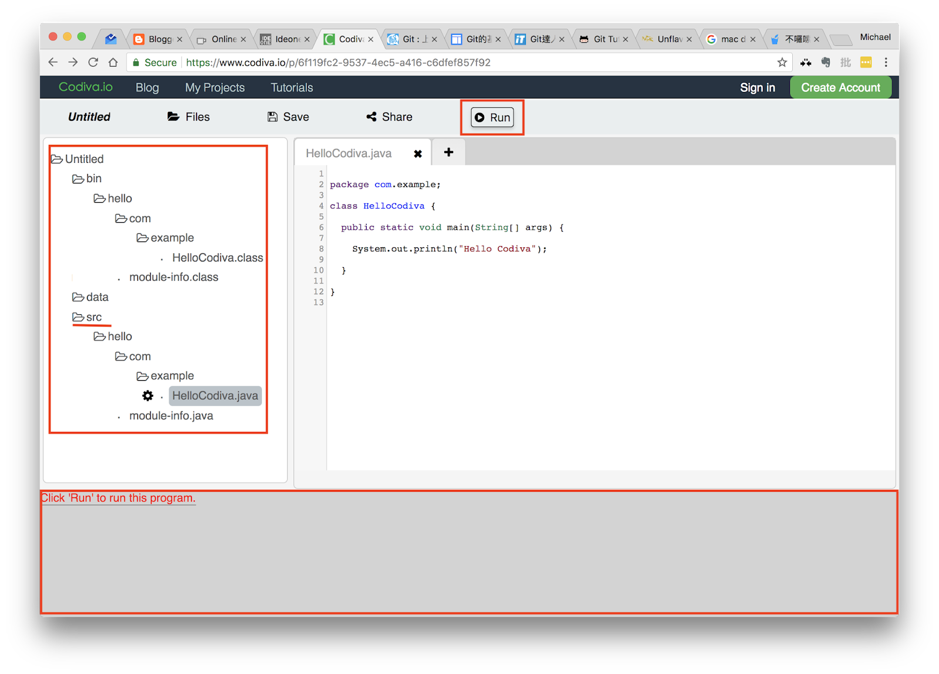Click the green Secure padlock icon
The width and height of the screenshot is (939, 674).
(136, 63)
